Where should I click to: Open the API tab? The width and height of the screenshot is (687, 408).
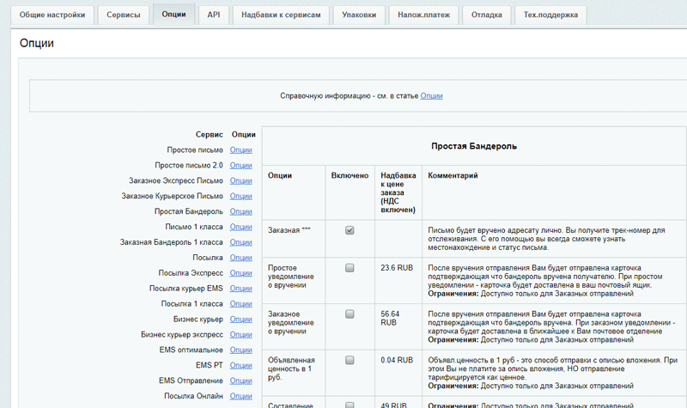click(214, 15)
